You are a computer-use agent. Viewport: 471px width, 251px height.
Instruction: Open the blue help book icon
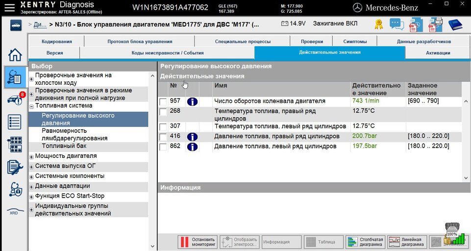455,25
